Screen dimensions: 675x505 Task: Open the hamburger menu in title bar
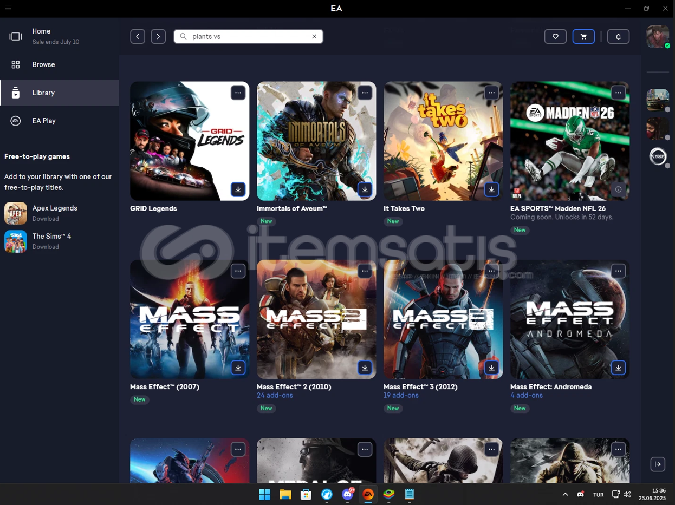coord(8,8)
